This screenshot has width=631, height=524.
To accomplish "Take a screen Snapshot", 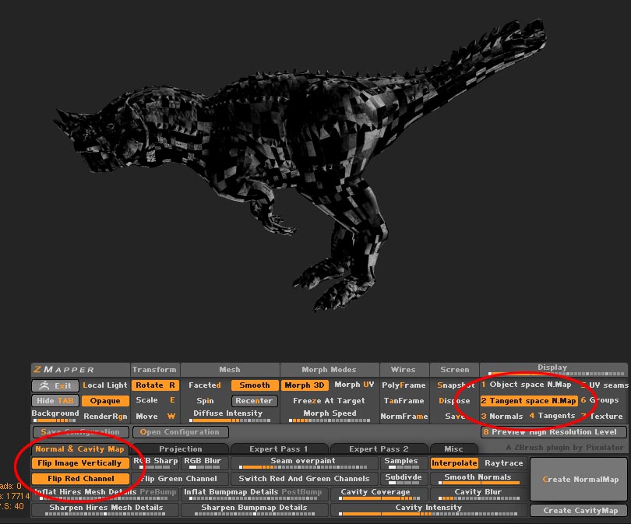I will (x=455, y=385).
